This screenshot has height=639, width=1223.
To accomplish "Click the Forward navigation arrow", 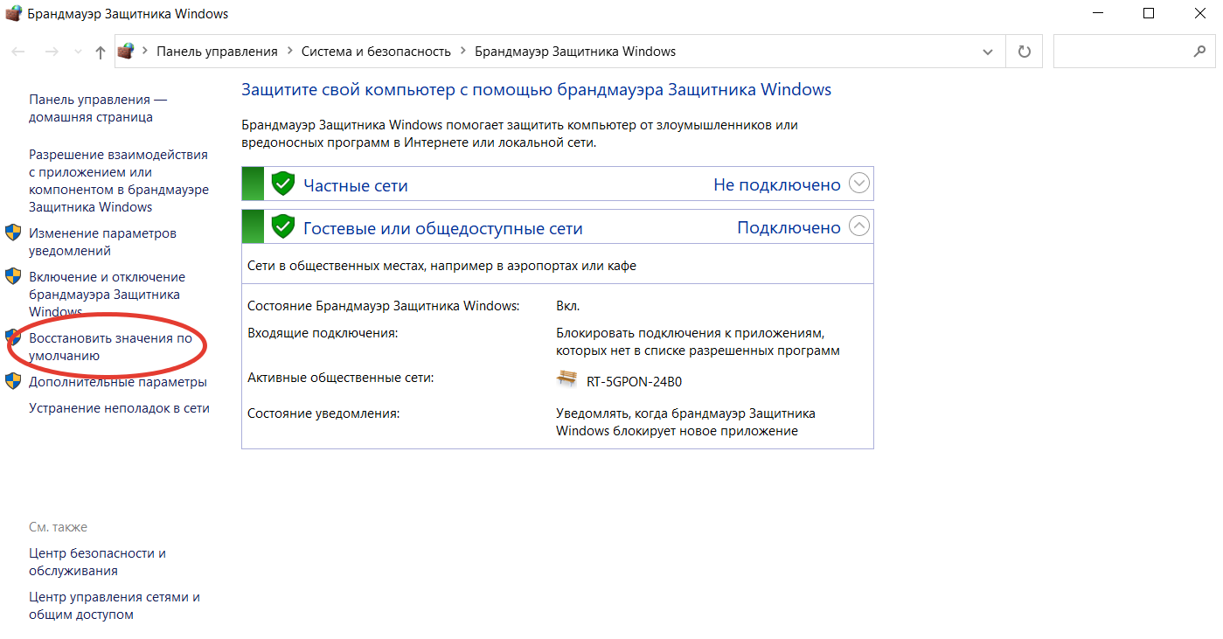I will (x=52, y=52).
